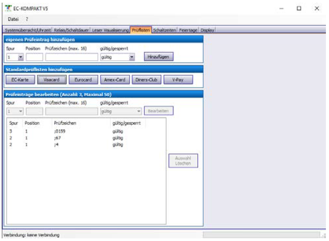Close the EC-KOMPAKT window
Image resolution: width=329 pixels, height=241 pixels.
317,8
